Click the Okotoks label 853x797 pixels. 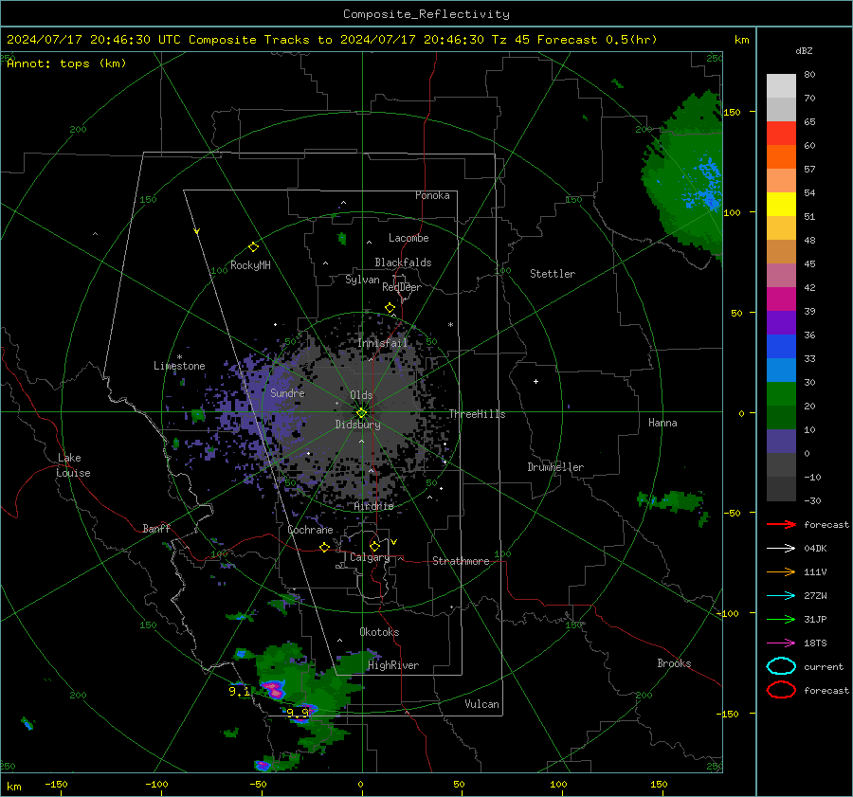(379, 632)
